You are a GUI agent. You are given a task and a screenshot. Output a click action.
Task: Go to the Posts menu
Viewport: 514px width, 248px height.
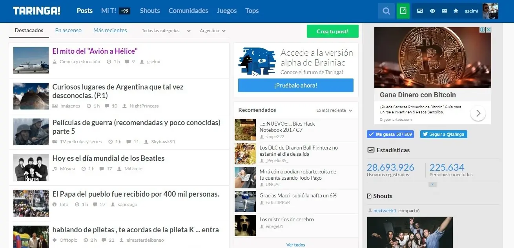(x=85, y=11)
